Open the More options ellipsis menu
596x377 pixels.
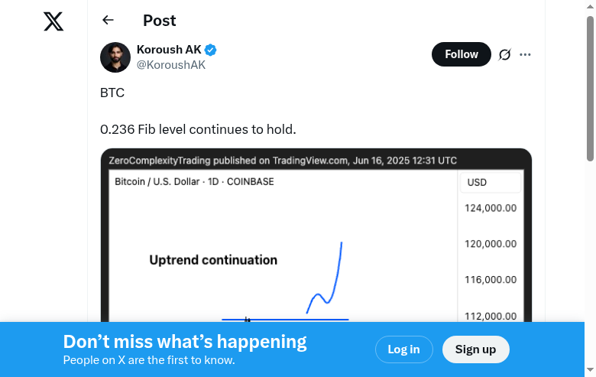tap(525, 54)
